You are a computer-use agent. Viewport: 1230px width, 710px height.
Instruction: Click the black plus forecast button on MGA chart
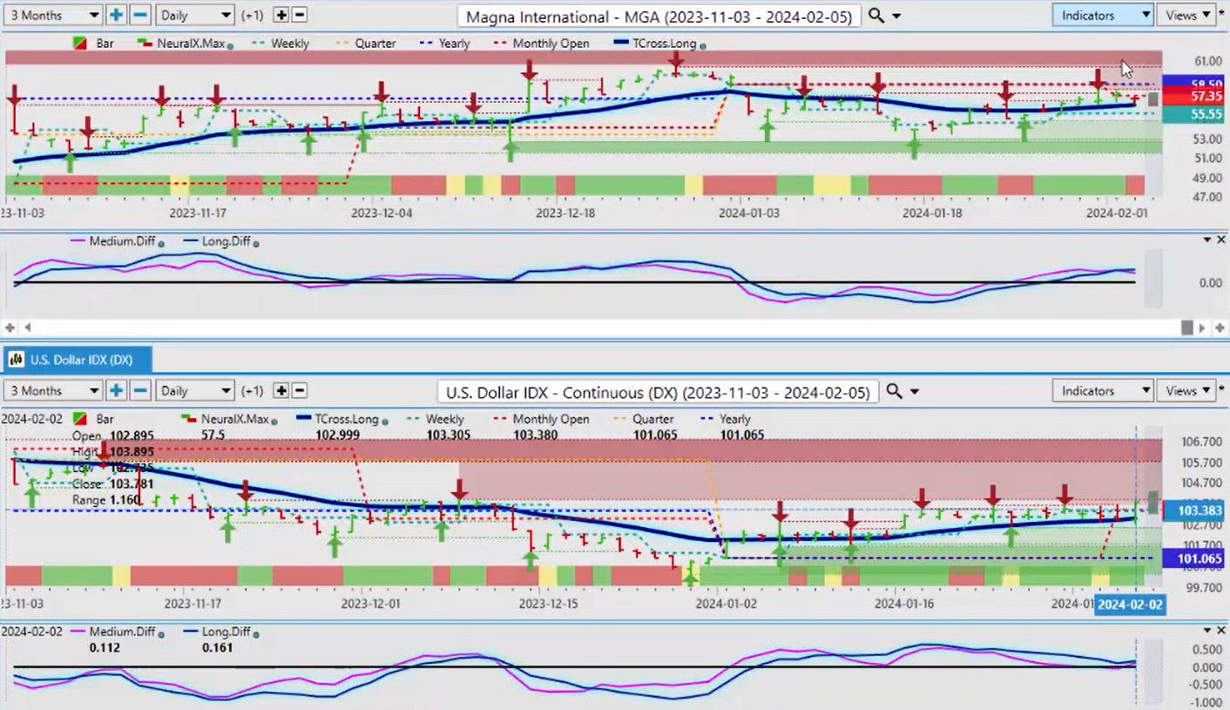coord(280,15)
